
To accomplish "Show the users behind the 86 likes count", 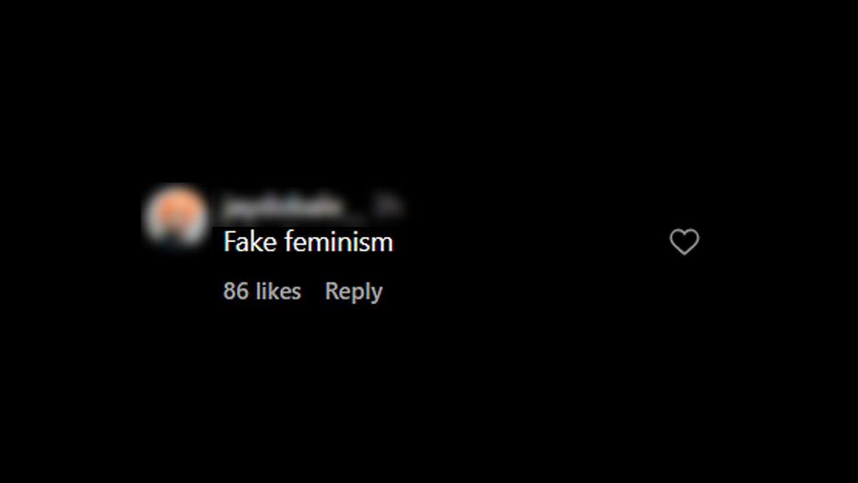I will click(x=262, y=291).
